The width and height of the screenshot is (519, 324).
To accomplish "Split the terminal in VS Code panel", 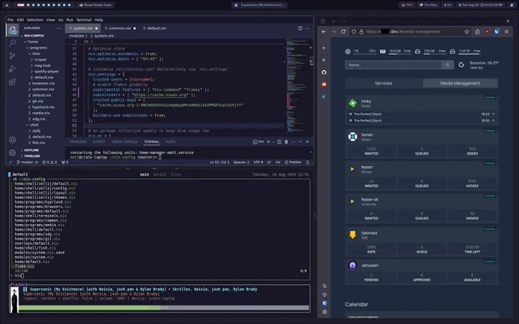I will (279, 142).
